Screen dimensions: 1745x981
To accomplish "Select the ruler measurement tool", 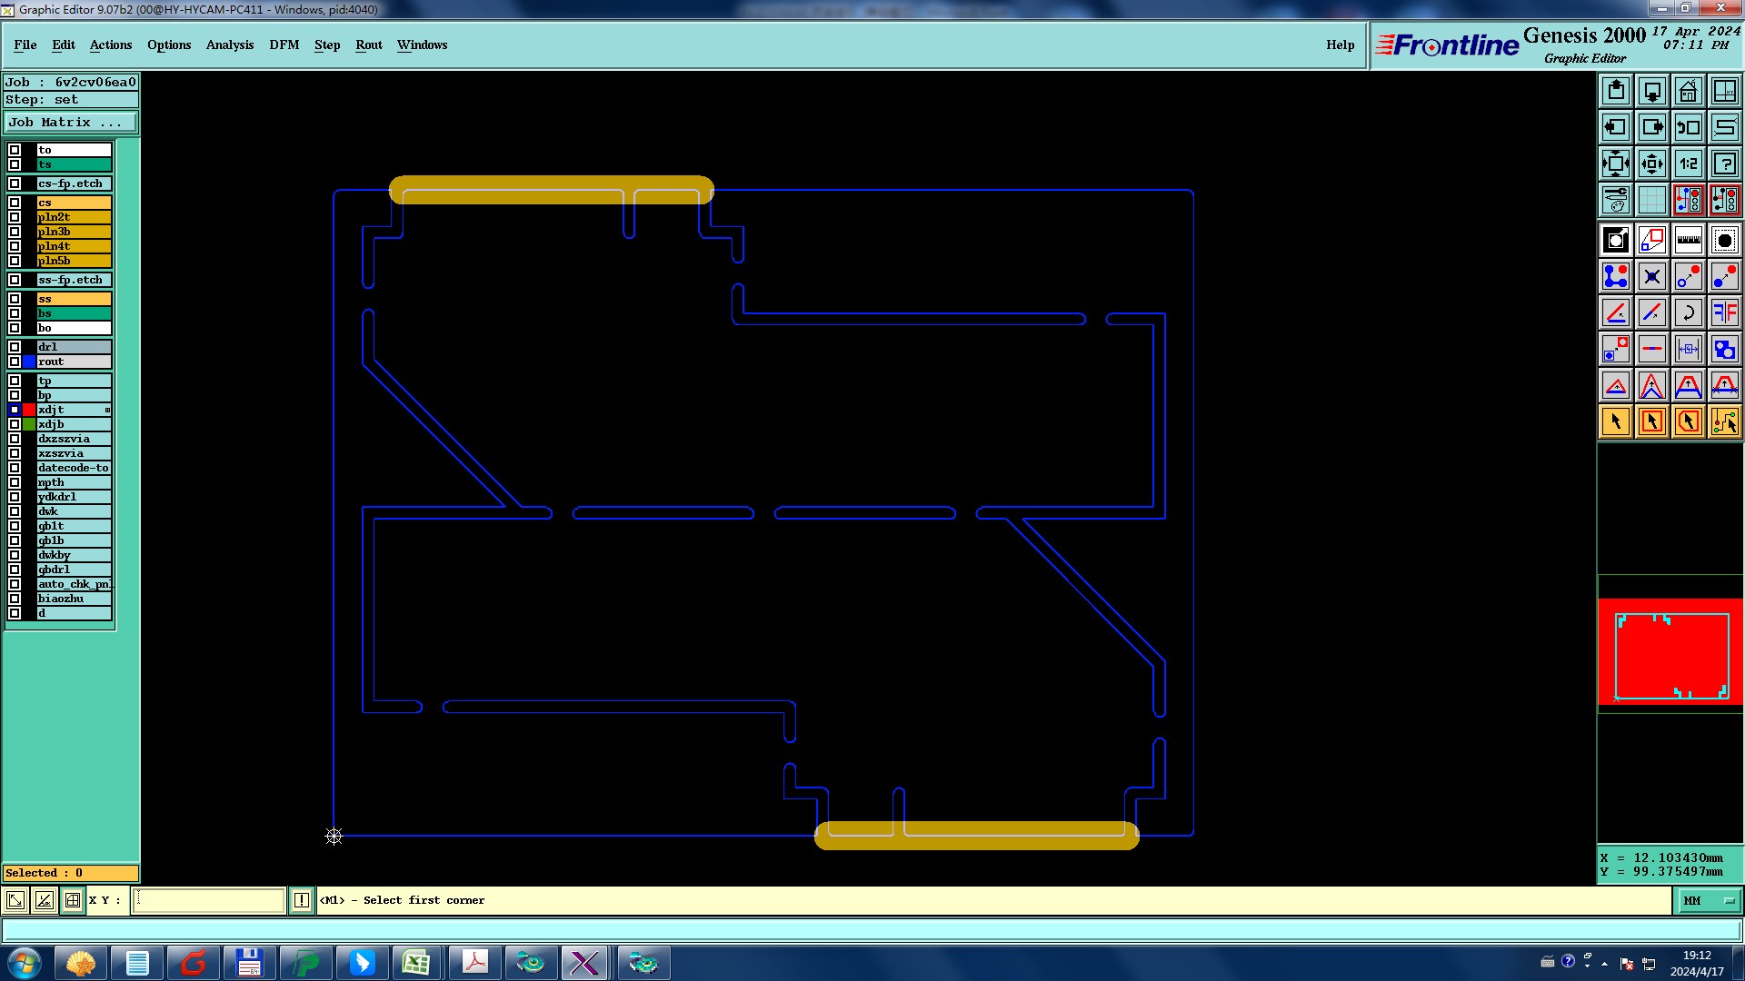I will [1688, 240].
